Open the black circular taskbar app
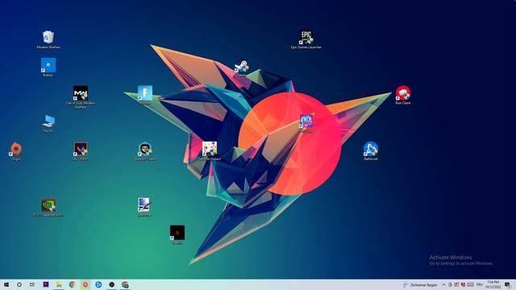 [111, 284]
